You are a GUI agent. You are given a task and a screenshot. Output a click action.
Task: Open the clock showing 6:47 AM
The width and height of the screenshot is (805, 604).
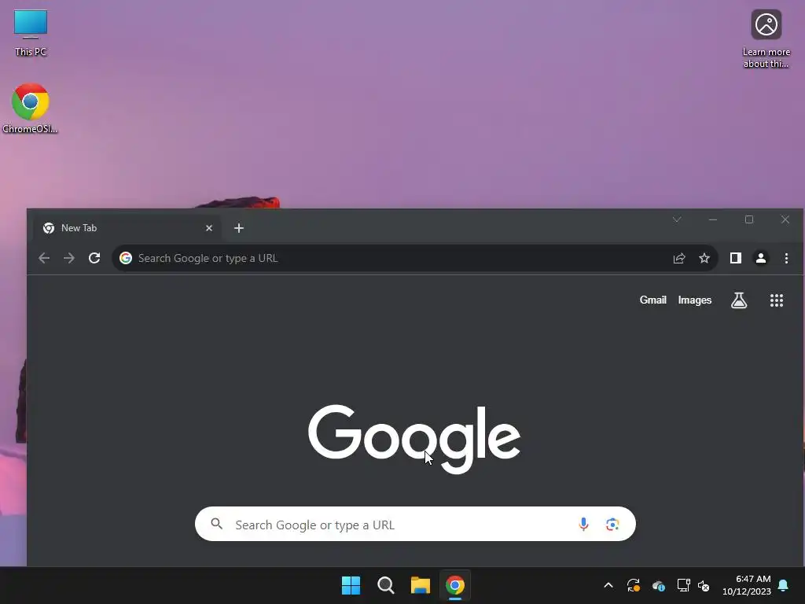(x=747, y=585)
